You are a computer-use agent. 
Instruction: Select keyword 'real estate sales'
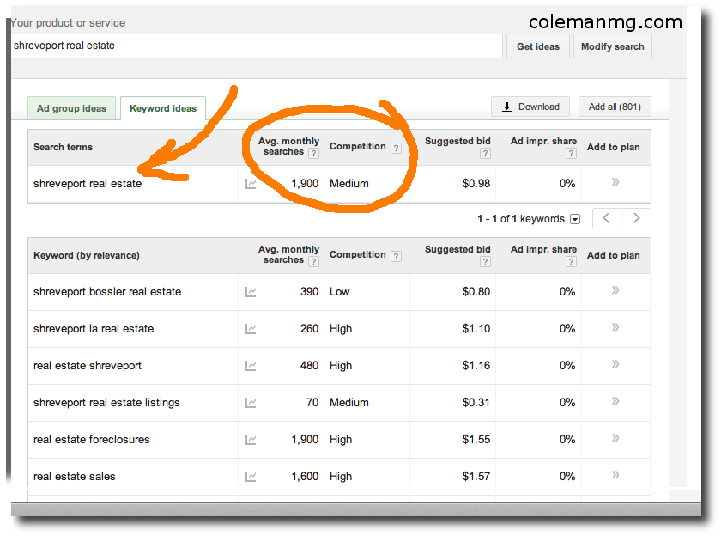[75, 476]
